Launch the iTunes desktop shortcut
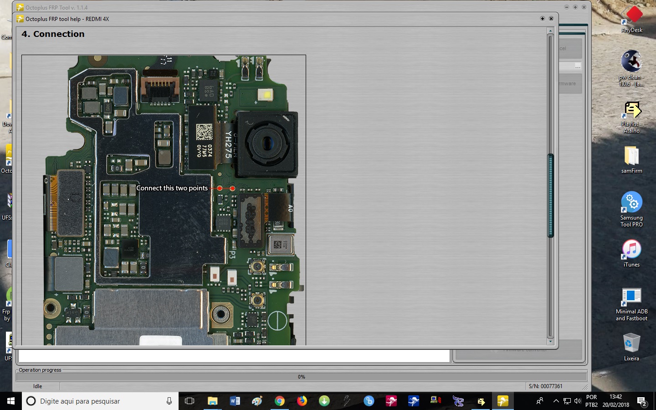 [631, 253]
